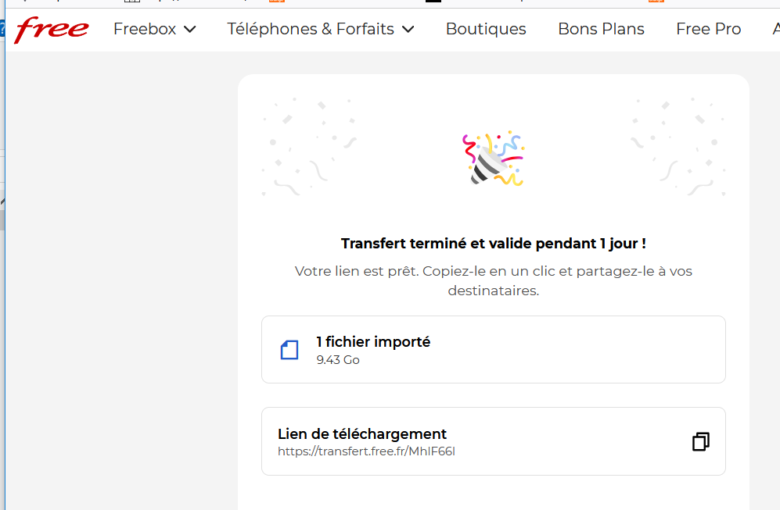Click the red Free logo

coord(52,30)
